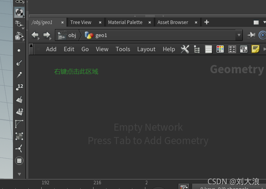
Task: Toggle point trails display icon
Action: coord(19,75)
